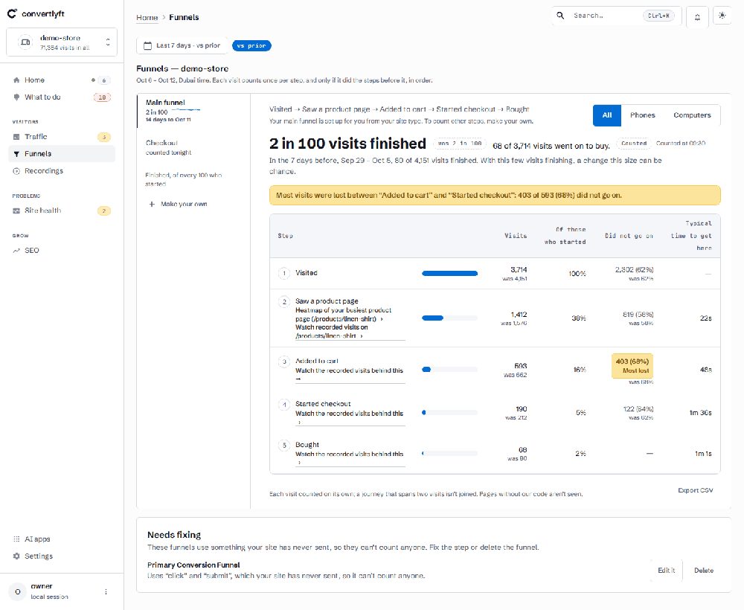Watch recorded visits behind Bought
This screenshot has height=610, width=744.
tap(349, 458)
